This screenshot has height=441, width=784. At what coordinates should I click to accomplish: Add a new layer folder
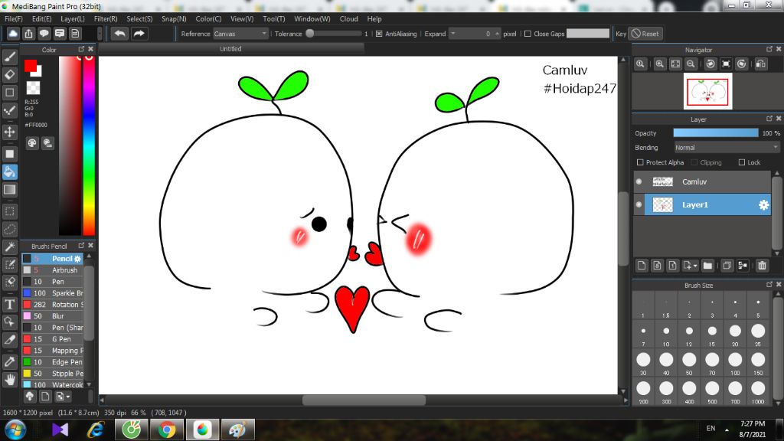pos(707,266)
